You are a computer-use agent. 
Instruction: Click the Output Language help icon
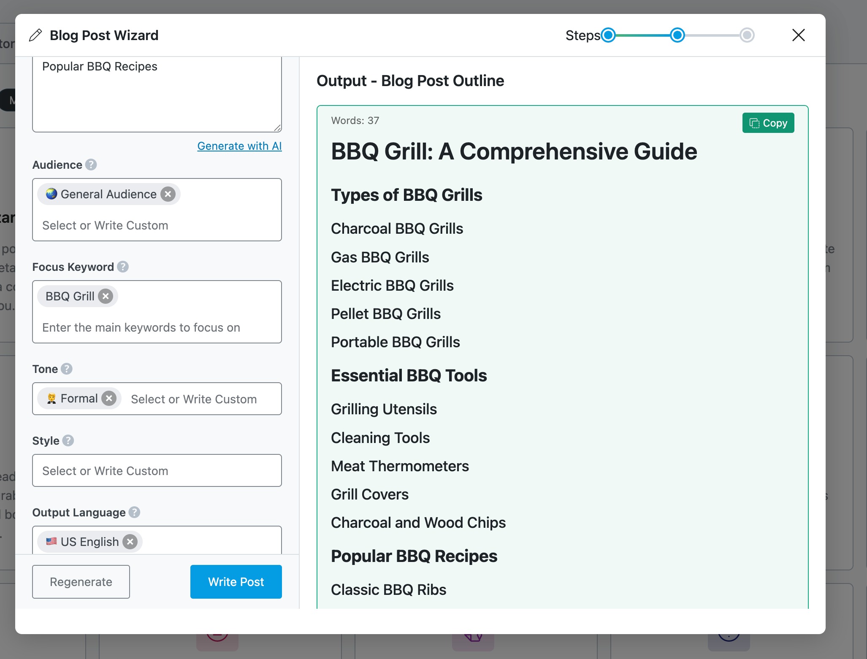(x=134, y=512)
